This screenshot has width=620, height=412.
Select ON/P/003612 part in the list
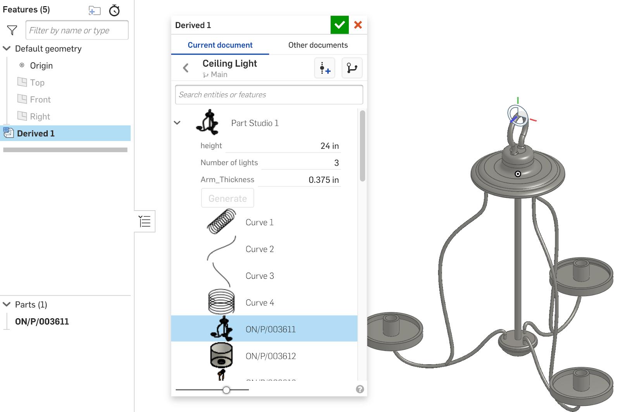click(270, 356)
